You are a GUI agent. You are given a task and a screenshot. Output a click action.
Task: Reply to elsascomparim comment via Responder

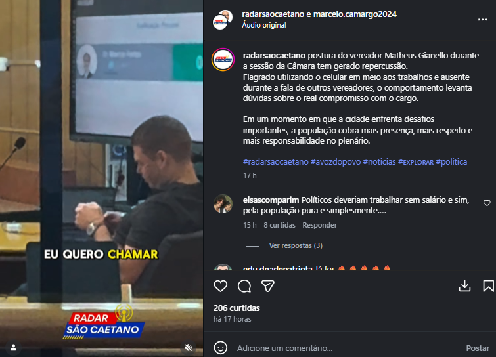click(319, 225)
